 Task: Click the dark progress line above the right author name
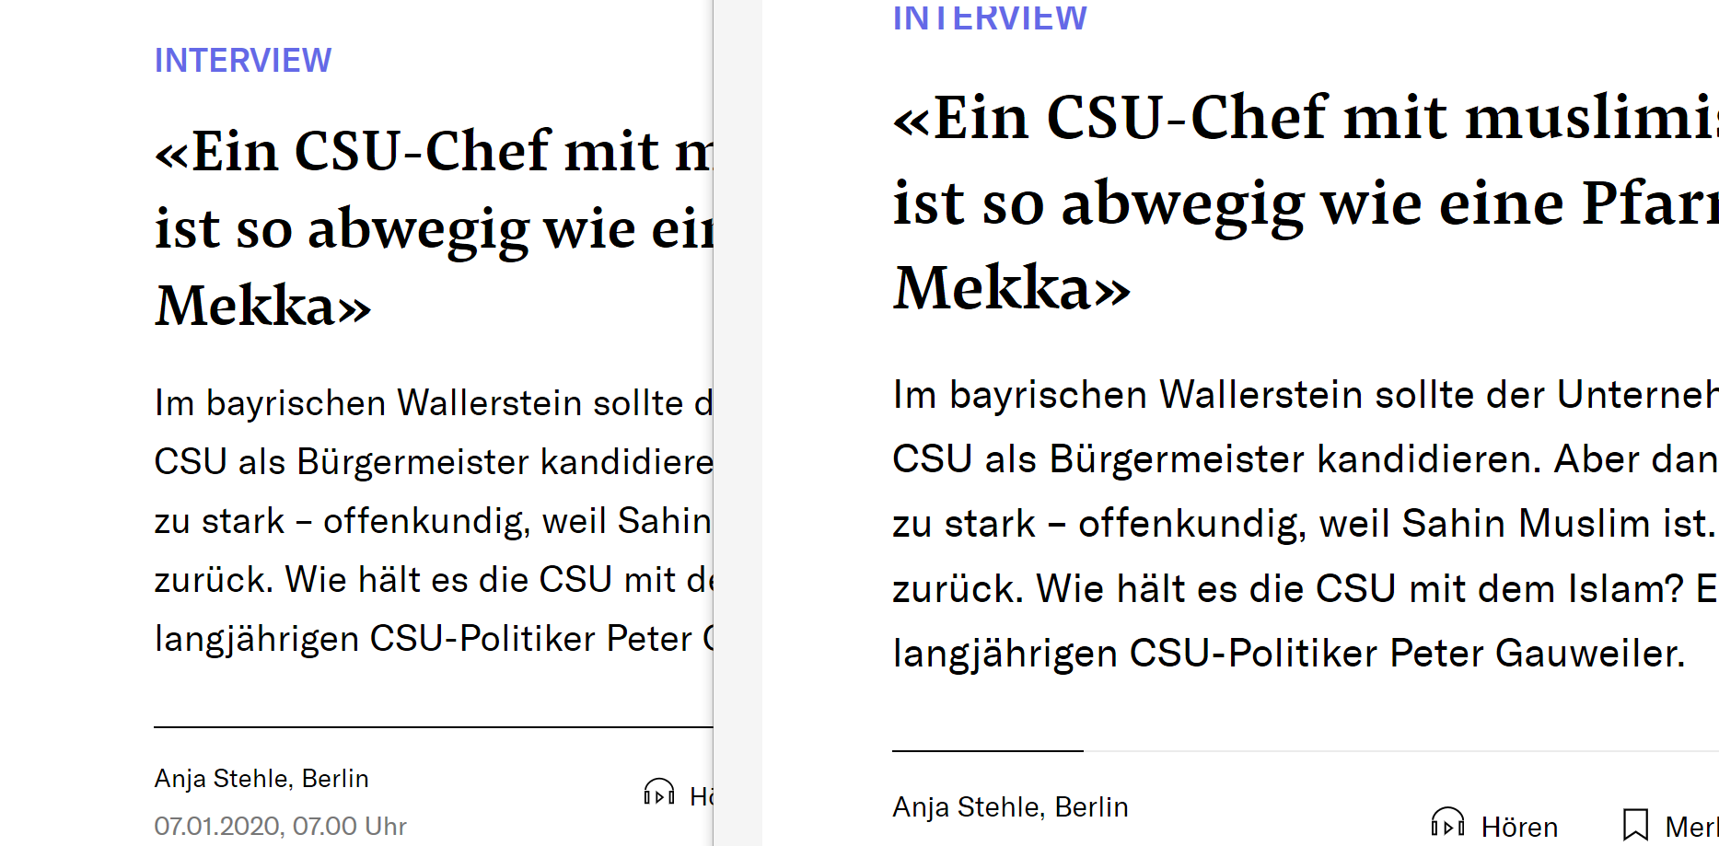pos(987,751)
